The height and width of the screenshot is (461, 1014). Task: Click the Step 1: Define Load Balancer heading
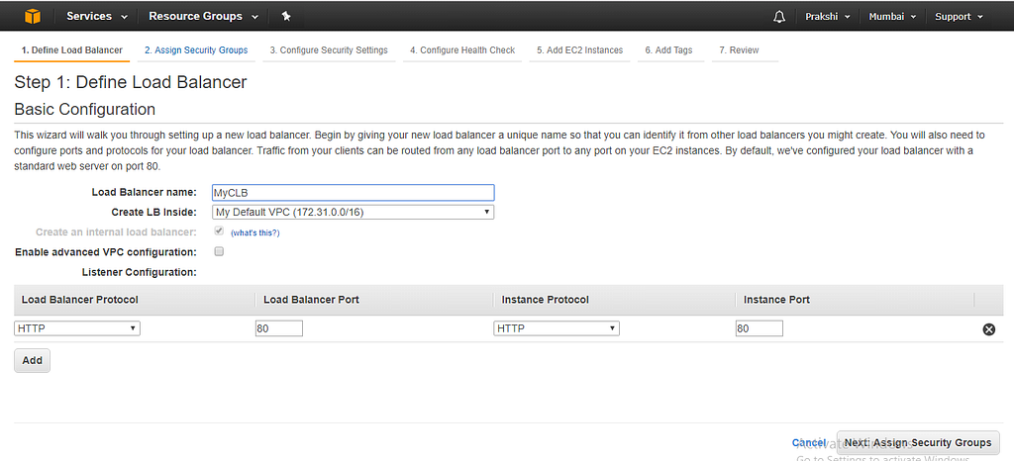click(x=131, y=83)
